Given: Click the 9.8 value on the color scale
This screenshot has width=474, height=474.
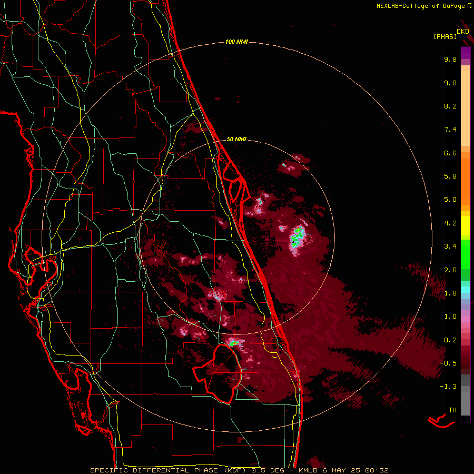Looking at the screenshot, I should (x=450, y=59).
